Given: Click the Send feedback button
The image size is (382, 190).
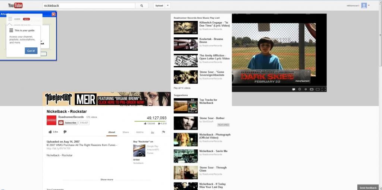Looking at the screenshot, I should point(368,187).
